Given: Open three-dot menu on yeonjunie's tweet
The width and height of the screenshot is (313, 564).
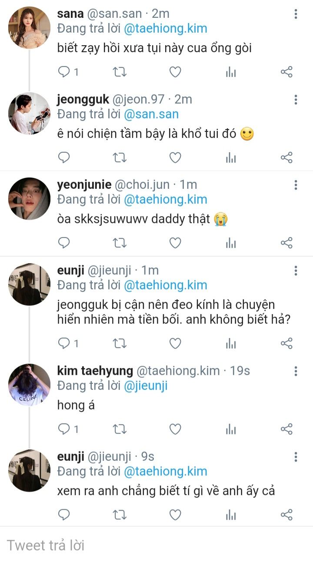Looking at the screenshot, I should (x=296, y=185).
